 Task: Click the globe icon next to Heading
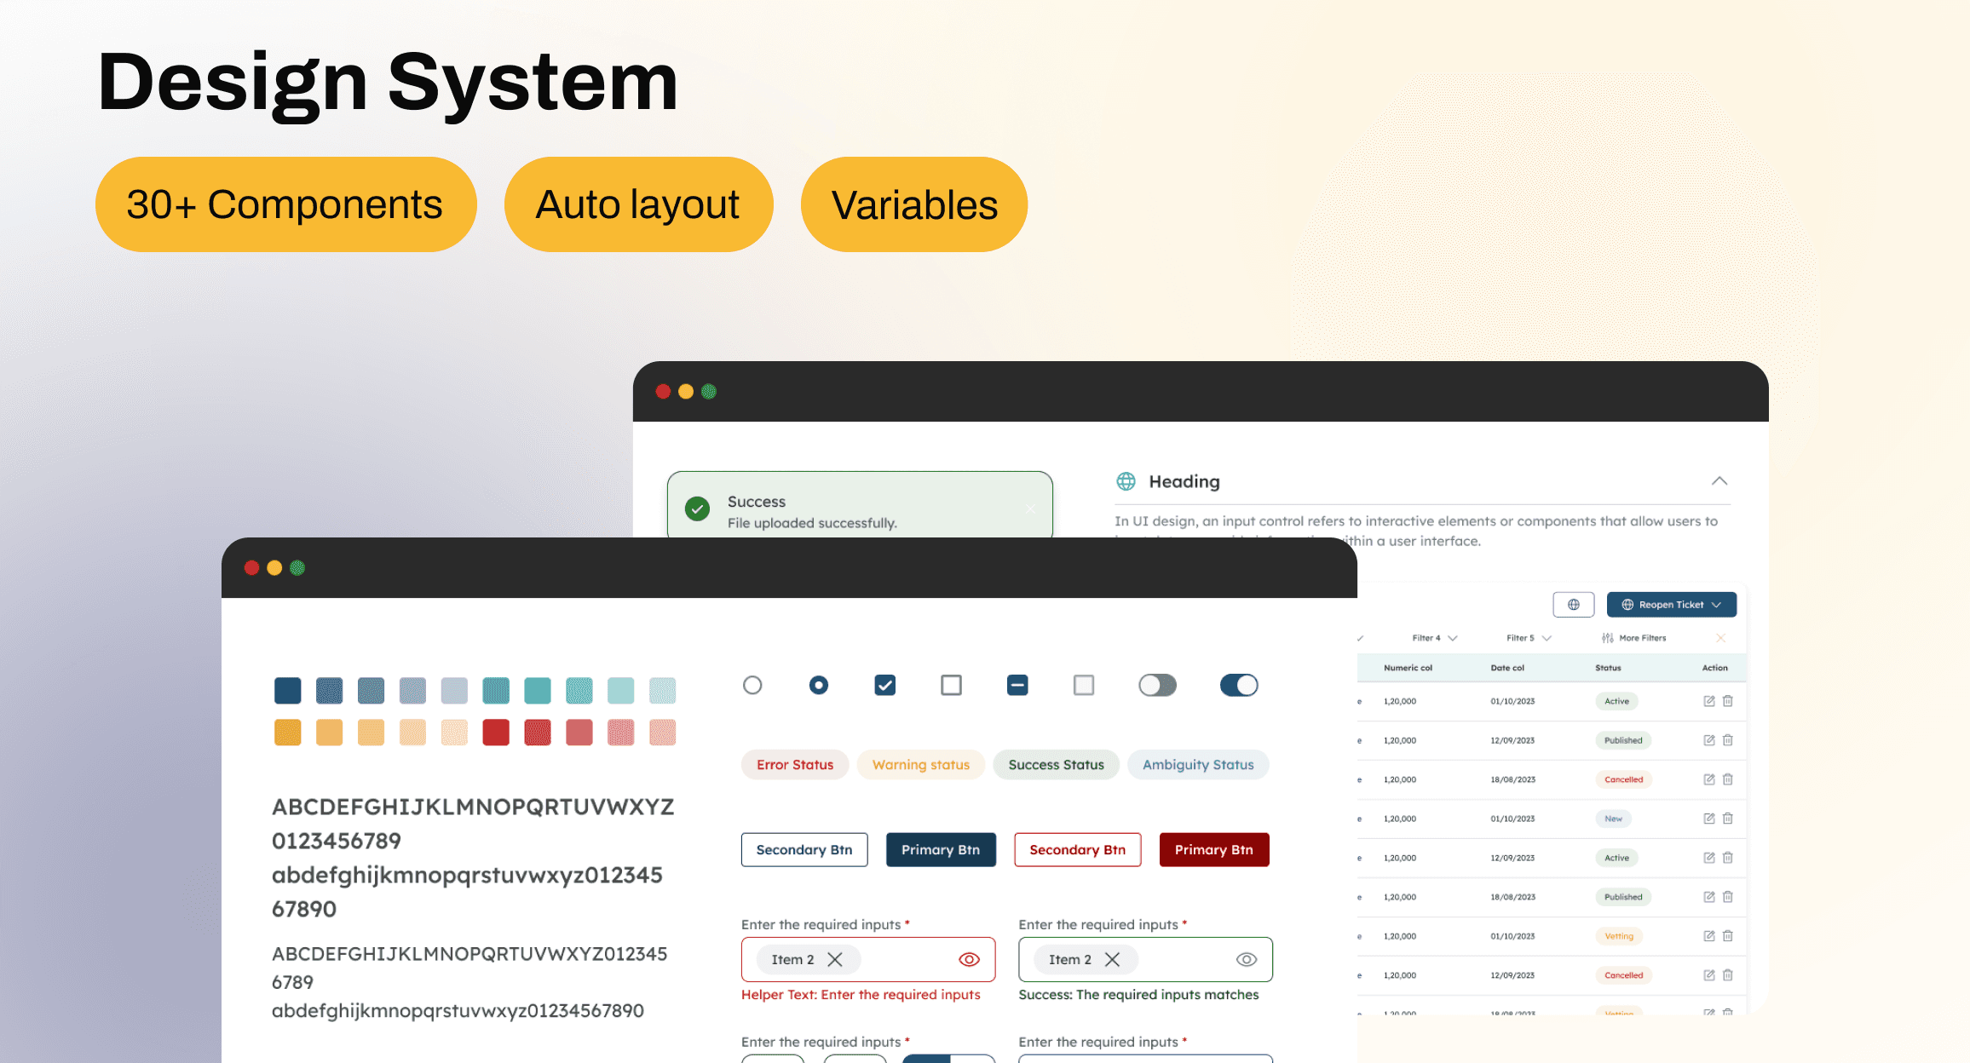coord(1126,481)
